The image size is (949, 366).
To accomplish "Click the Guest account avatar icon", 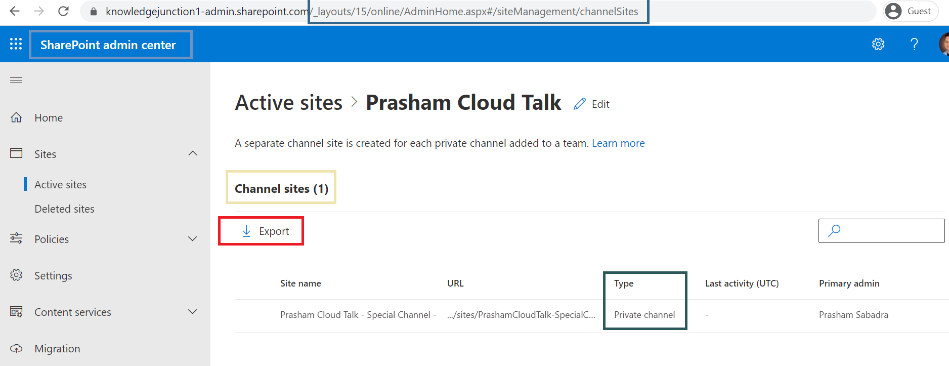I will [x=893, y=11].
